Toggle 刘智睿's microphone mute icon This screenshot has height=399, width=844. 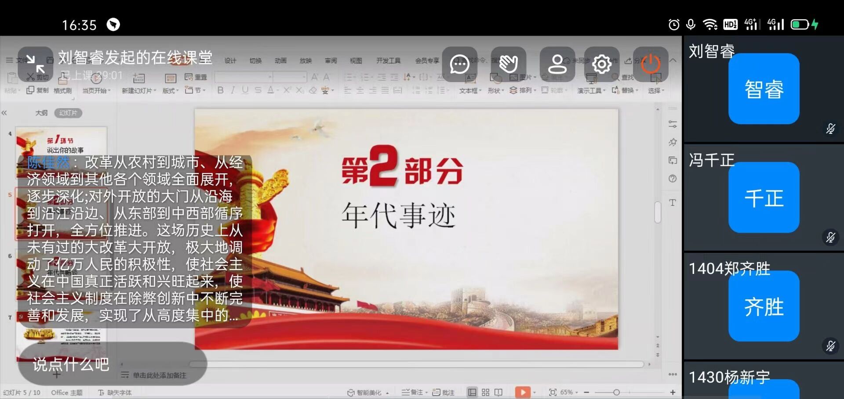click(830, 129)
